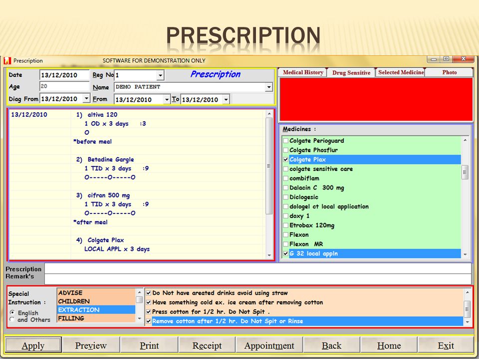Screen dimensions: 479x359
Task: Click the Print button
Action: [149, 345]
